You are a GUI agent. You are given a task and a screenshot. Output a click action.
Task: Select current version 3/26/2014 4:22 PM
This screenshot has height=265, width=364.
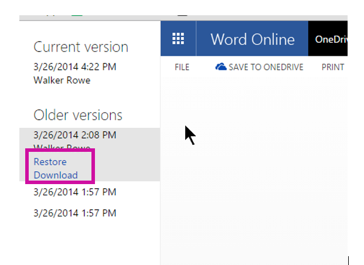75,67
